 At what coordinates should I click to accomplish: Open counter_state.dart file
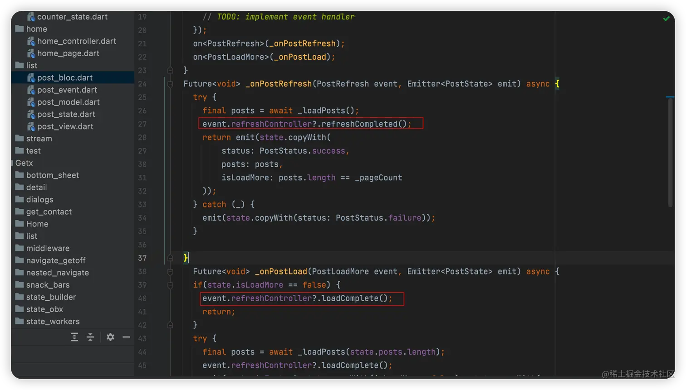click(67, 17)
